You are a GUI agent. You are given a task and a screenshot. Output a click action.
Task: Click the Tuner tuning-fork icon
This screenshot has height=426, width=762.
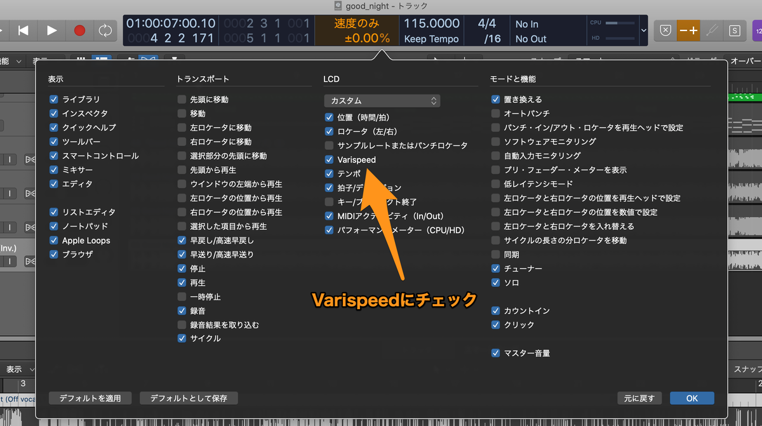pos(711,30)
